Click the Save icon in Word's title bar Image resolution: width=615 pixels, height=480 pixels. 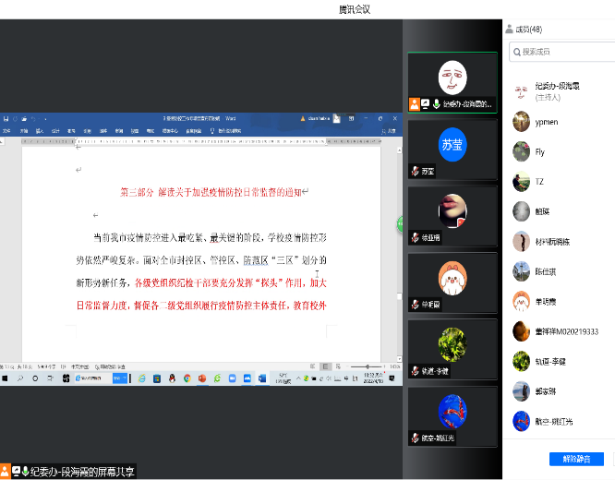(6, 119)
